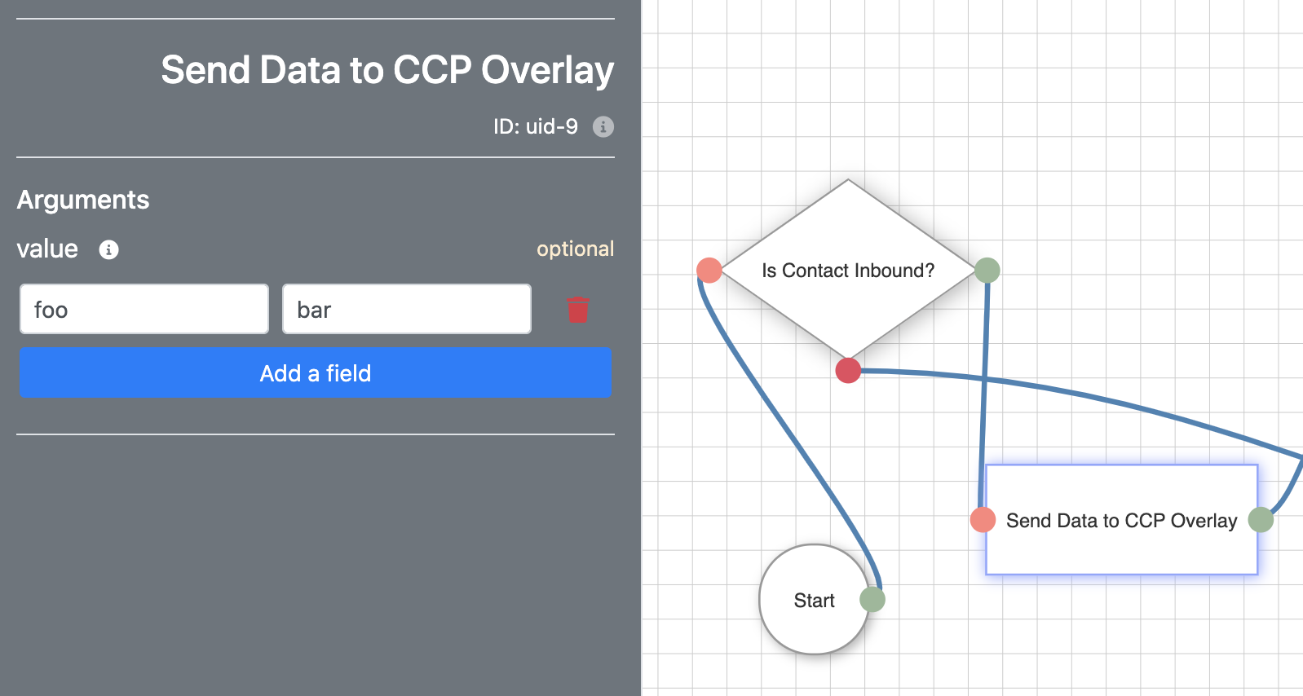Viewport: 1303px width, 696px height.
Task: Click info icon beside value label
Action: coord(108,249)
